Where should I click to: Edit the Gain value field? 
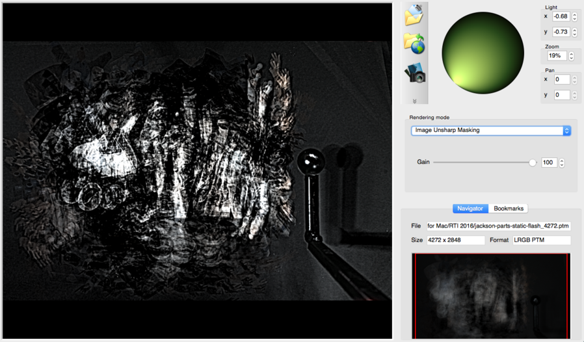(549, 163)
